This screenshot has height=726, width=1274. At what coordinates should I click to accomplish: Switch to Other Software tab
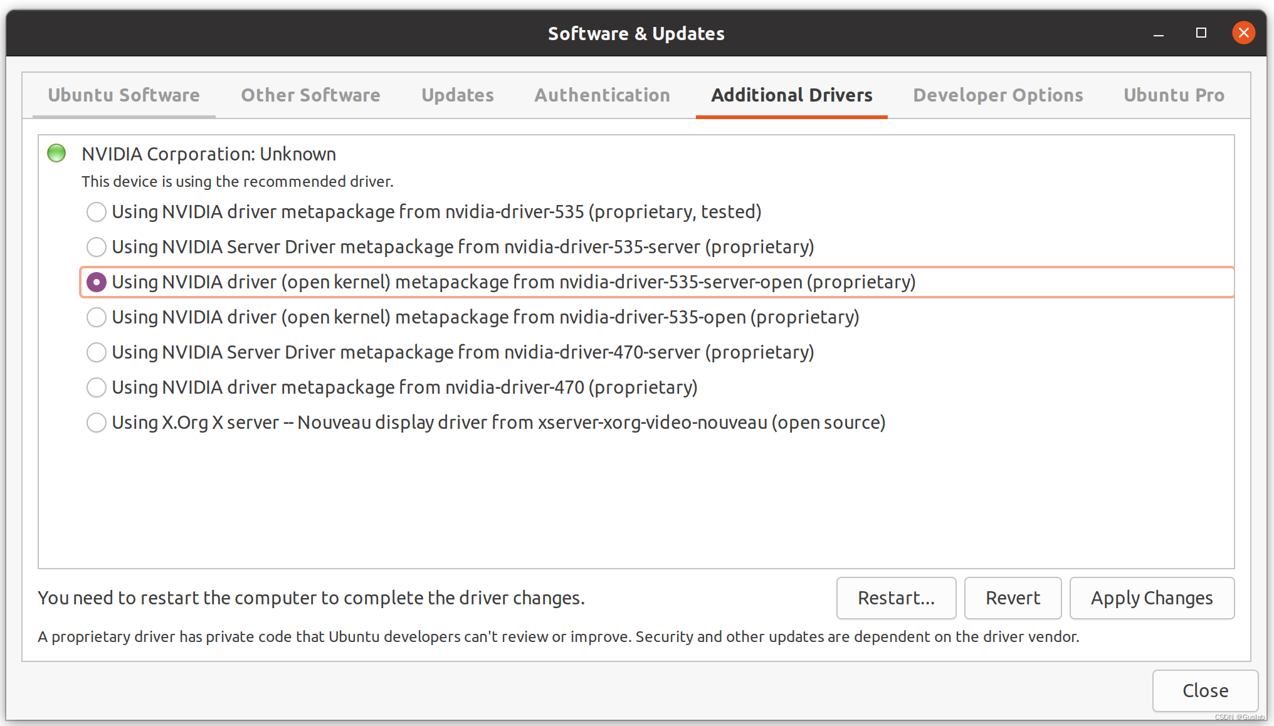point(310,95)
